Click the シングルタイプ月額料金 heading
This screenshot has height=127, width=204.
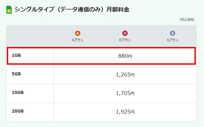click(x=72, y=10)
